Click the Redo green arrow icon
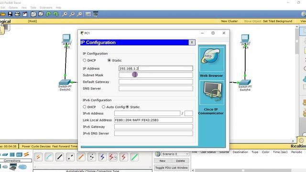Viewport: 306px width, 172px height. pyautogui.click(x=55, y=14)
